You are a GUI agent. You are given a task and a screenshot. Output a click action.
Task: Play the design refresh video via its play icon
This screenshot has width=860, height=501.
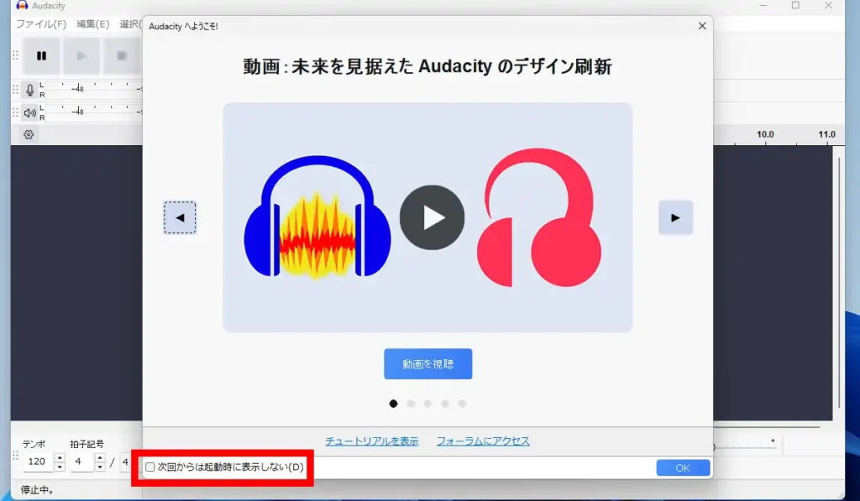432,217
